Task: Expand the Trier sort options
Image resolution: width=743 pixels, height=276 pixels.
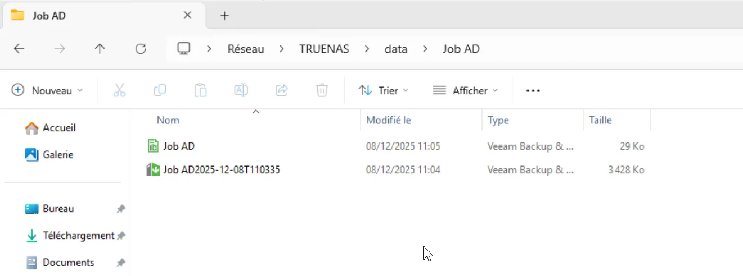Action: point(384,90)
